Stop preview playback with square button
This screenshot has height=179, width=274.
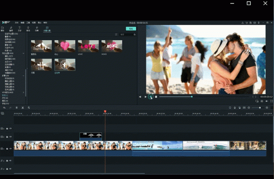156,97
